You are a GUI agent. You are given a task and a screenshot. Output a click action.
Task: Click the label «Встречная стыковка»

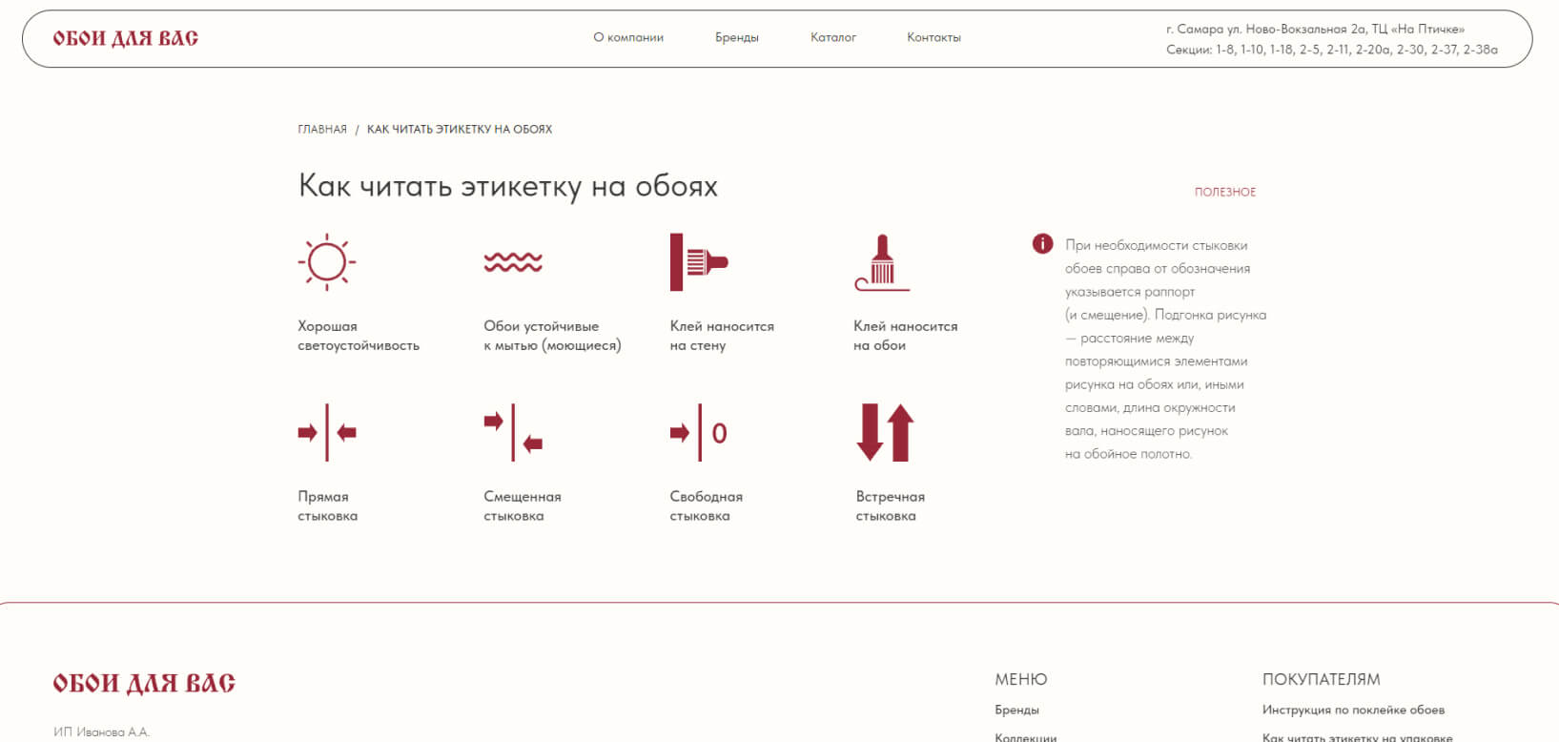(x=891, y=506)
